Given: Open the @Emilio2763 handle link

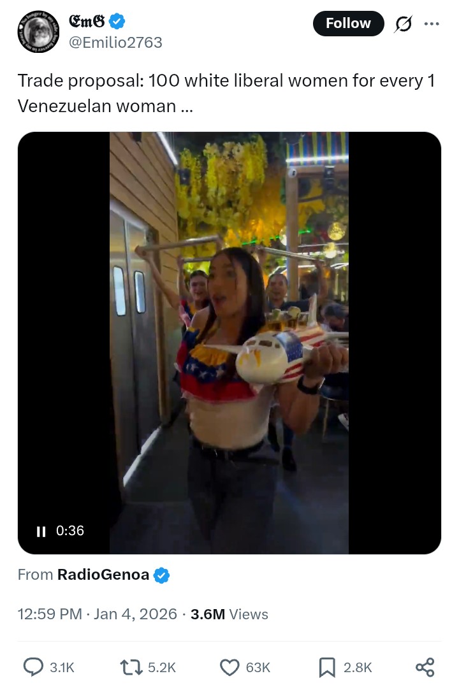Looking at the screenshot, I should point(116,43).
